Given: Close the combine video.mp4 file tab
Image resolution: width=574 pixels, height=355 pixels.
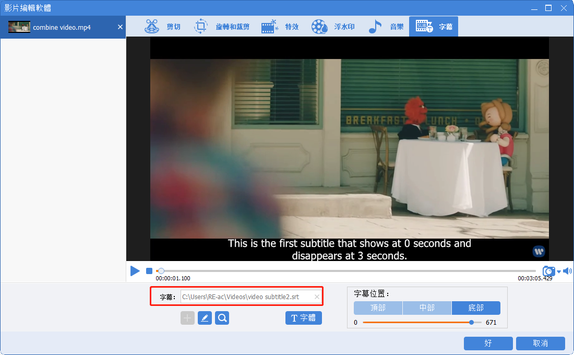Looking at the screenshot, I should click(120, 27).
